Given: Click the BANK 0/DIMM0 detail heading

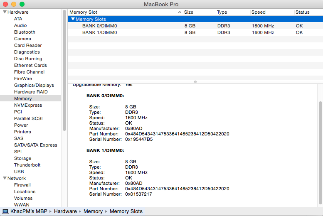Looking at the screenshot, I should [x=105, y=96].
